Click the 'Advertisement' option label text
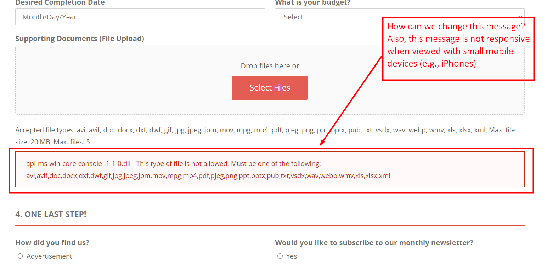 (x=49, y=256)
